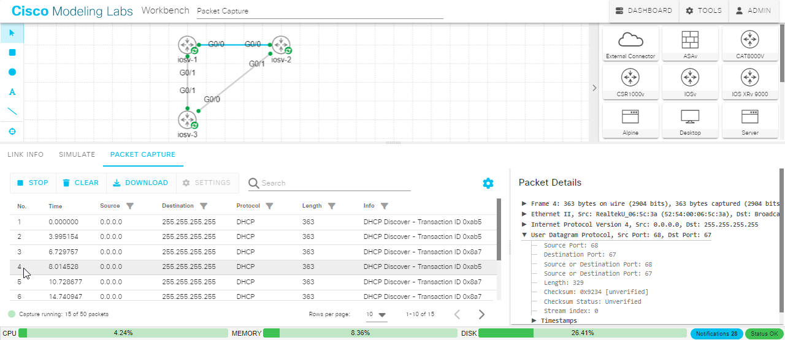Viewport: 785px width, 340px height.
Task: Open Source column filter
Action: pyautogui.click(x=129, y=206)
